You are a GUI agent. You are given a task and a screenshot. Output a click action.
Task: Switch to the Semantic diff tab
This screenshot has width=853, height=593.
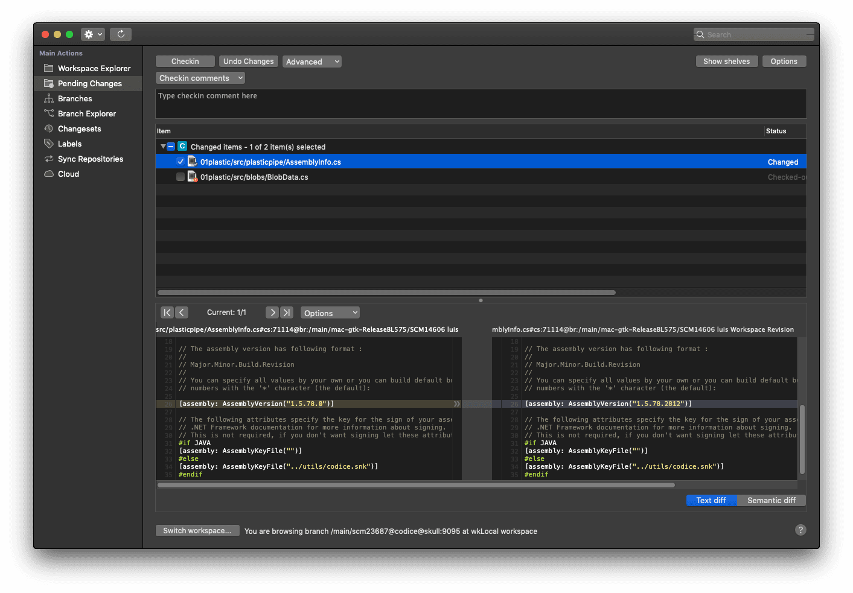[x=771, y=500]
